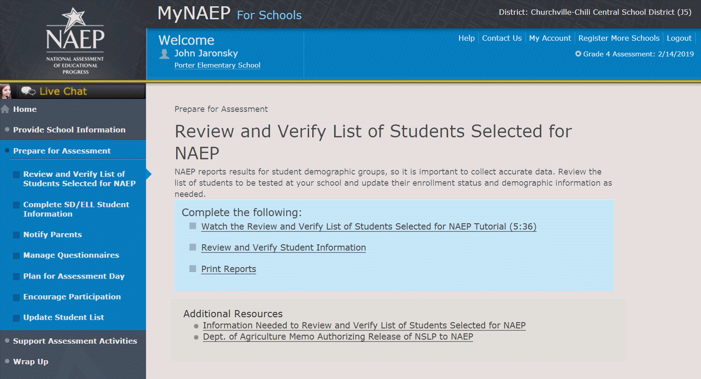
Task: Click checkbox square beside Manage Questionnaires
Action: point(16,256)
